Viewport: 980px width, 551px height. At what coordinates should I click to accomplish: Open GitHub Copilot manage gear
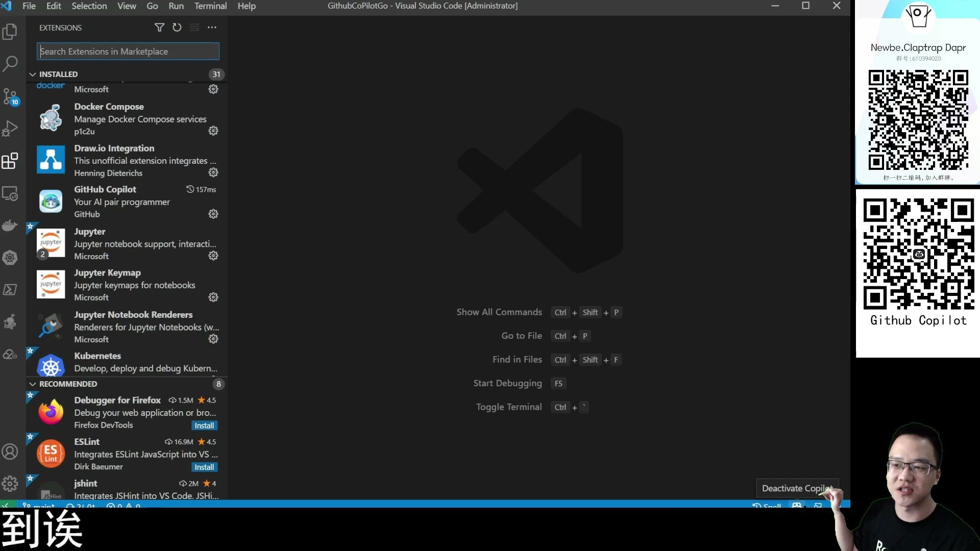(213, 214)
